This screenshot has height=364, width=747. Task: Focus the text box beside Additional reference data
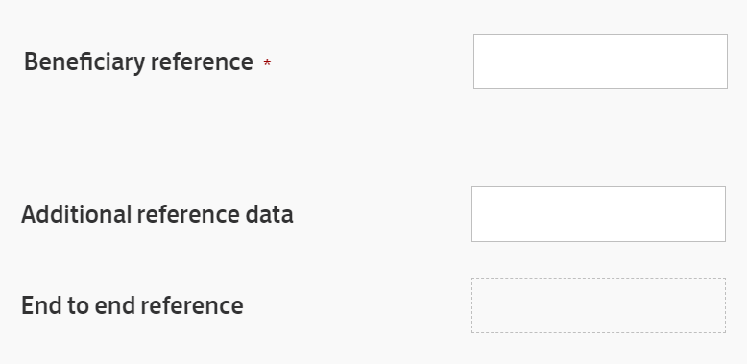598,214
